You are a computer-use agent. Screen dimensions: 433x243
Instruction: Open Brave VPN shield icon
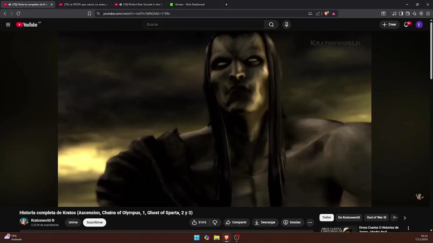[x=421, y=13]
